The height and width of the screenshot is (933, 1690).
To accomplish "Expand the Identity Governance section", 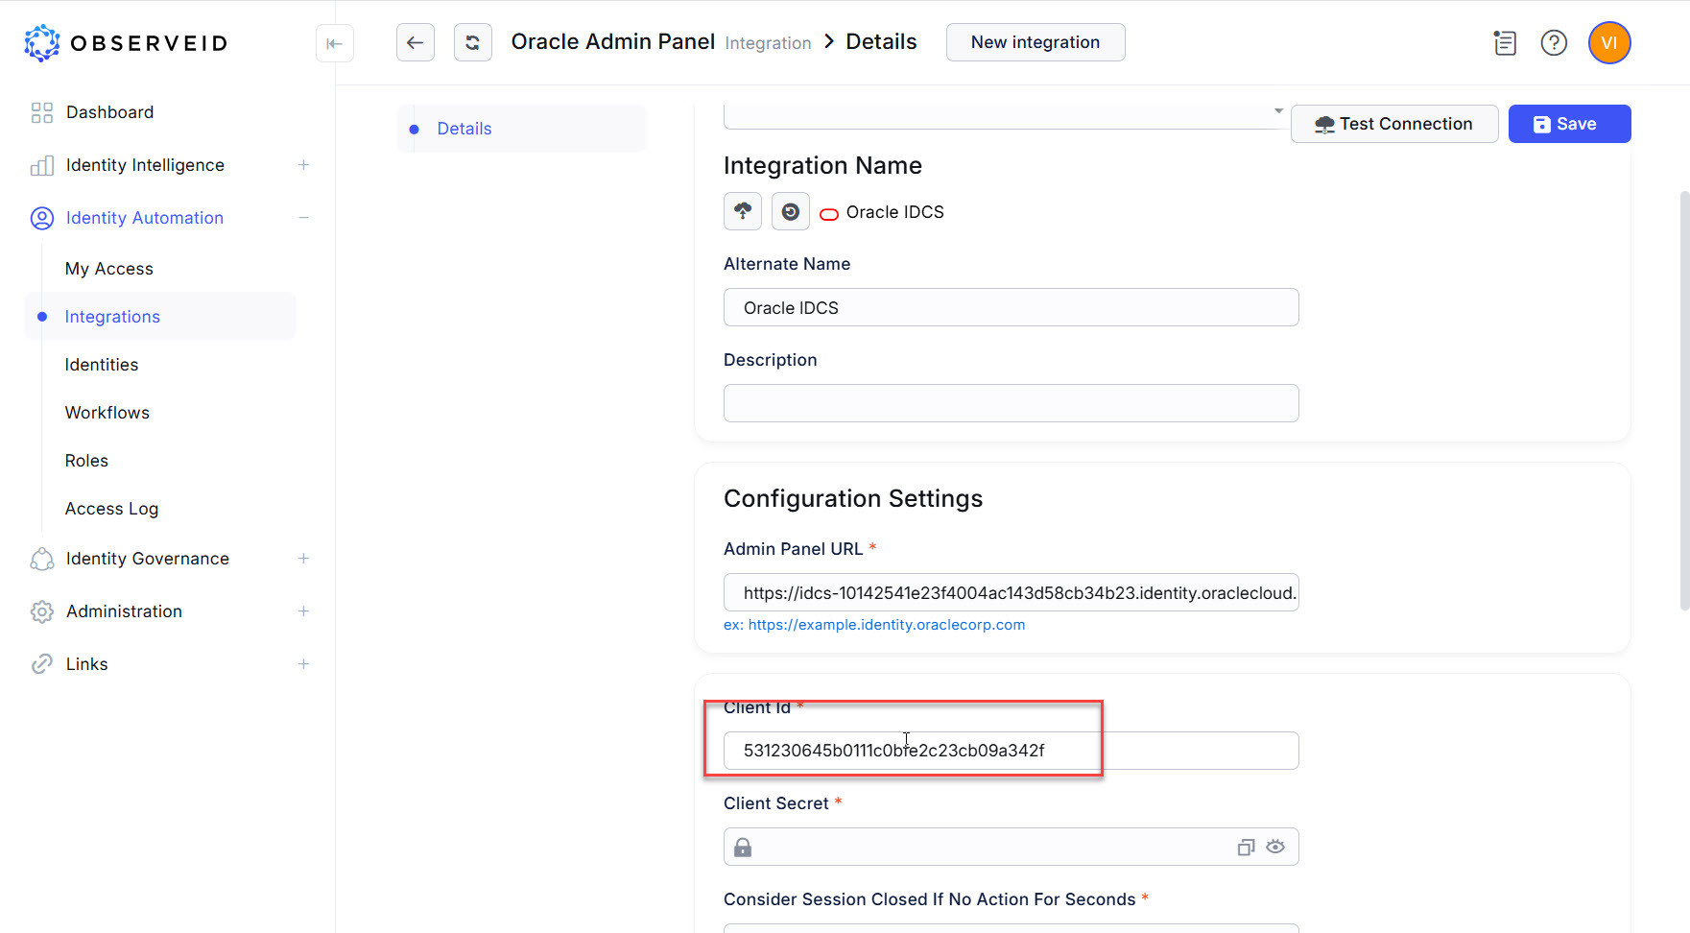I will 303,559.
